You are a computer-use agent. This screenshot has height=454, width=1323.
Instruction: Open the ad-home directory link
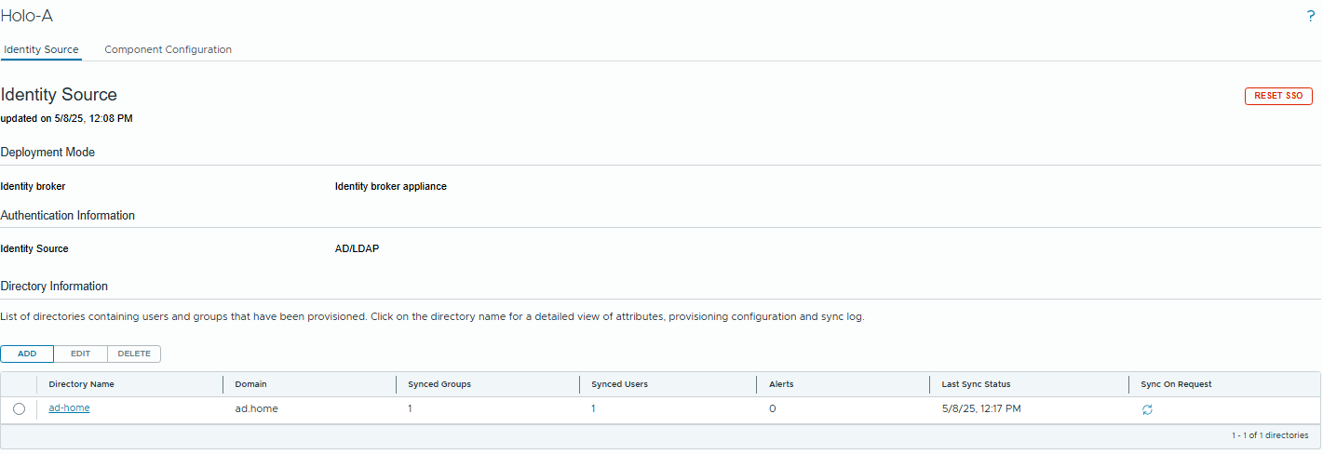pyautogui.click(x=69, y=408)
